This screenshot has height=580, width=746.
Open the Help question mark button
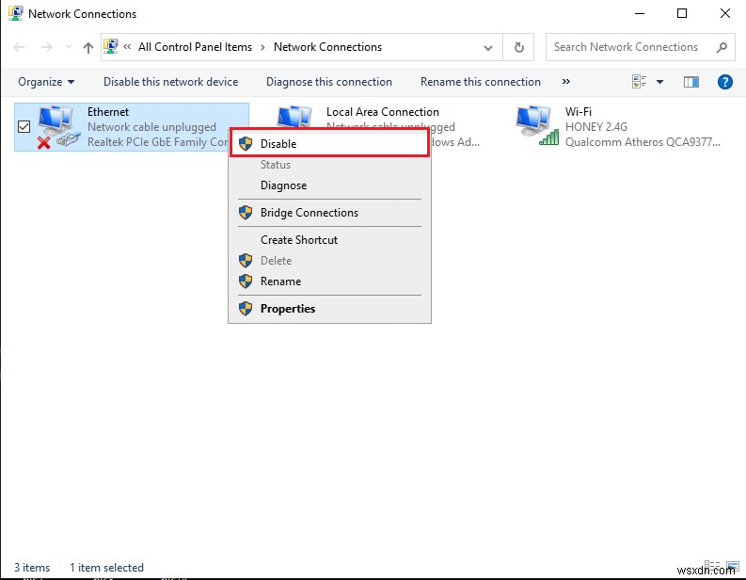[x=725, y=82]
